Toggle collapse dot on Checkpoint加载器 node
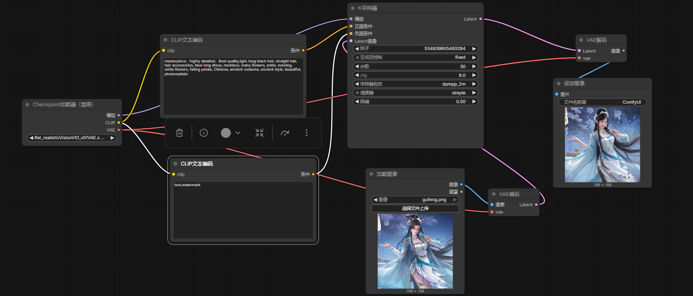 pyautogui.click(x=27, y=105)
